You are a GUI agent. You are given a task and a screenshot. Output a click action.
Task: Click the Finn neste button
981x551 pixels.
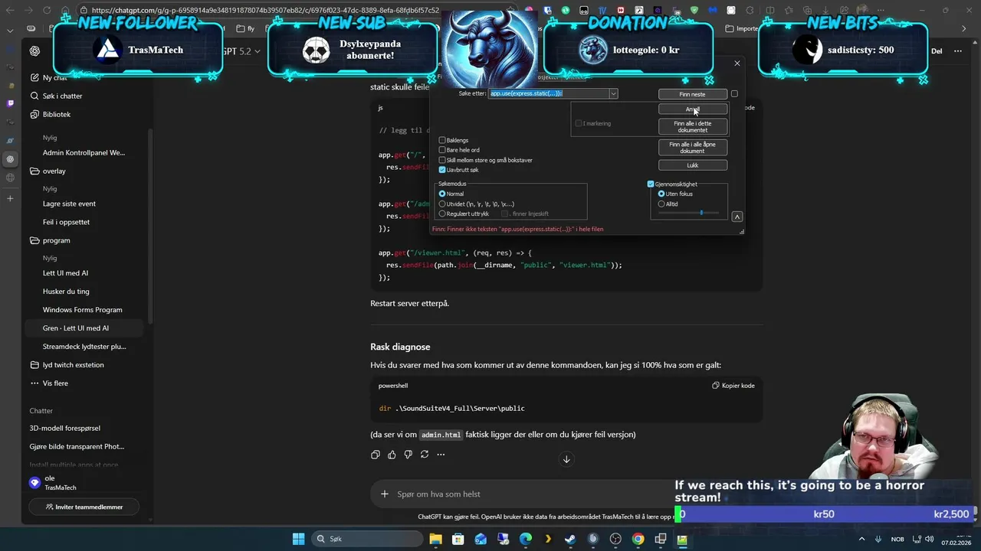coord(692,94)
